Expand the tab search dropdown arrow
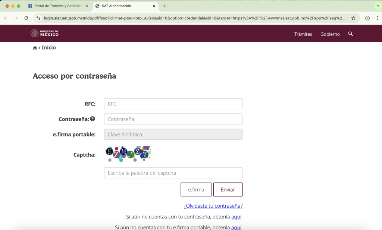The width and height of the screenshot is (382, 230). point(376,6)
